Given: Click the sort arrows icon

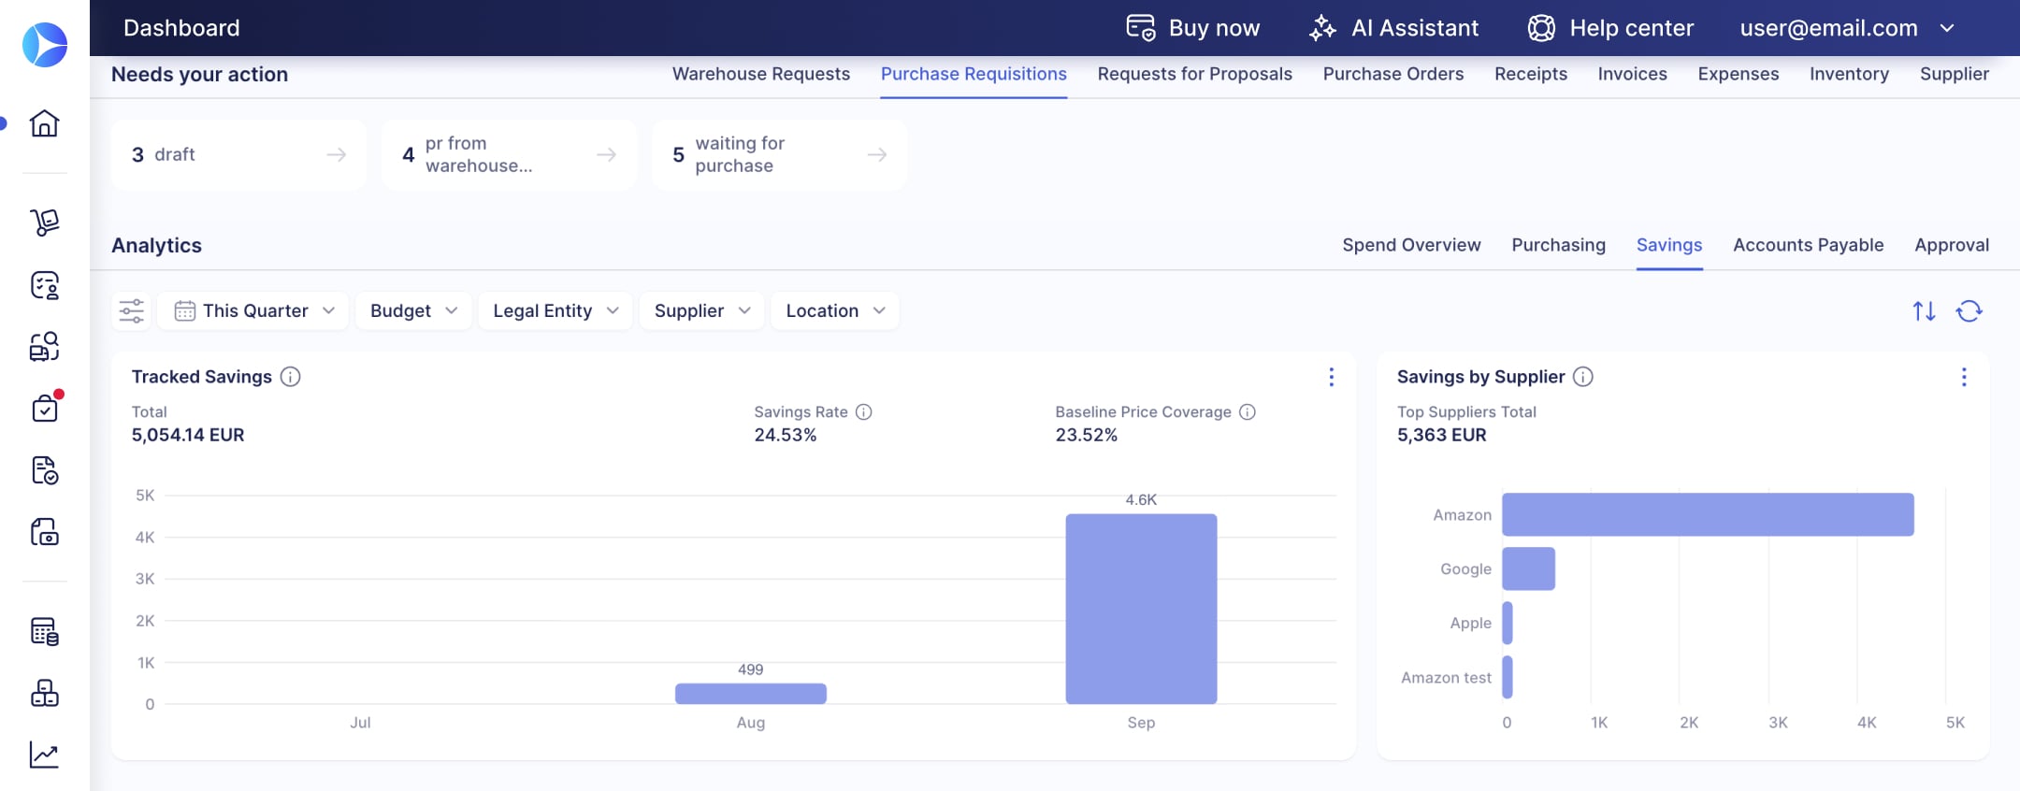Looking at the screenshot, I should coord(1924,310).
